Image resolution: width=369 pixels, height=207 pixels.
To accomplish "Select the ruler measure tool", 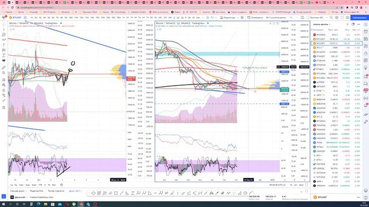I will (x=4, y=68).
